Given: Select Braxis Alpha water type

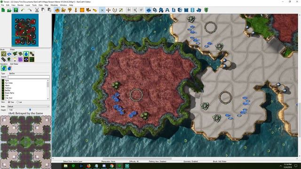Looking at the screenshot, I should [x=9, y=93].
